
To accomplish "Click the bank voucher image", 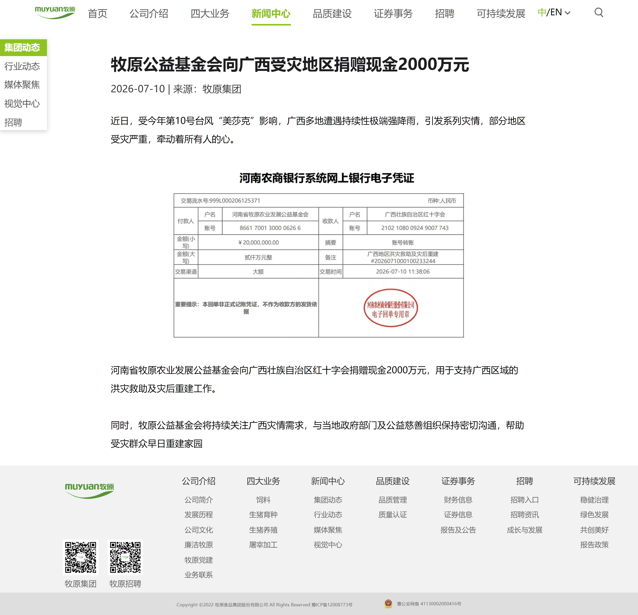I will click(319, 255).
